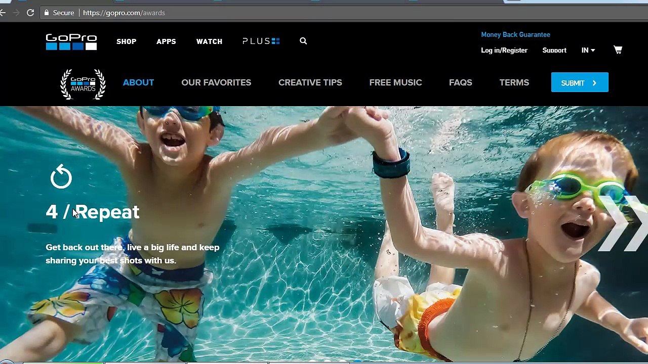Click the "4 / Repeat" heading

[93, 212]
